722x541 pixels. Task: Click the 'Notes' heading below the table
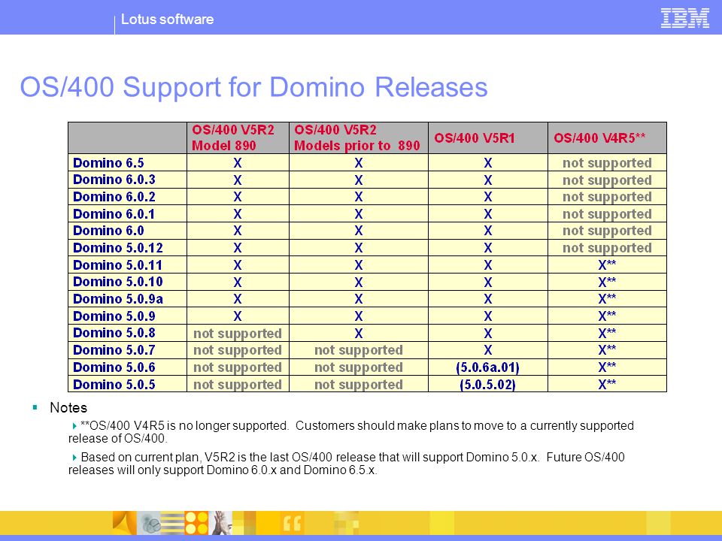point(68,407)
